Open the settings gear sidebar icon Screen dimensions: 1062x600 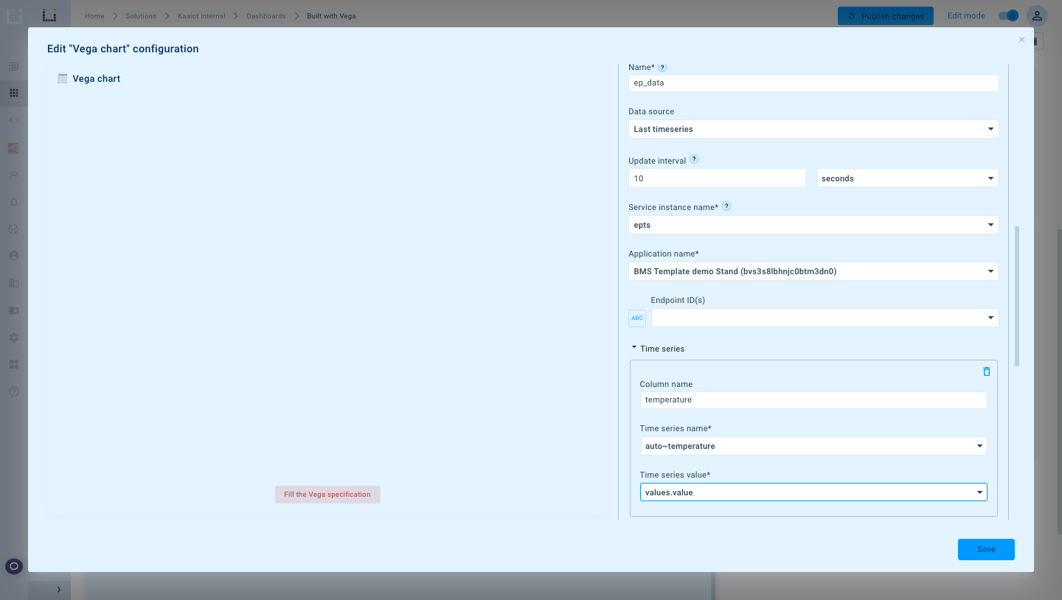pos(14,338)
